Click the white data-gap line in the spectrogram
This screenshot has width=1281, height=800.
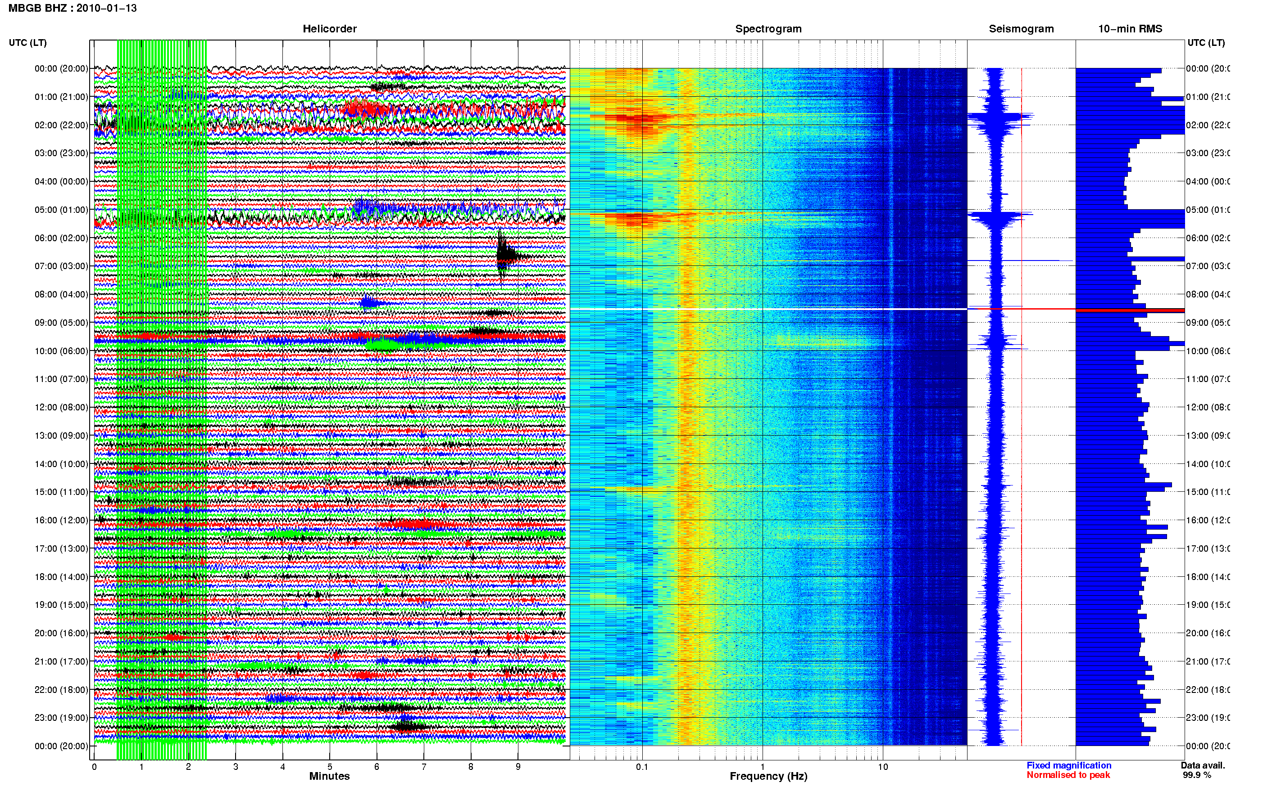point(768,309)
